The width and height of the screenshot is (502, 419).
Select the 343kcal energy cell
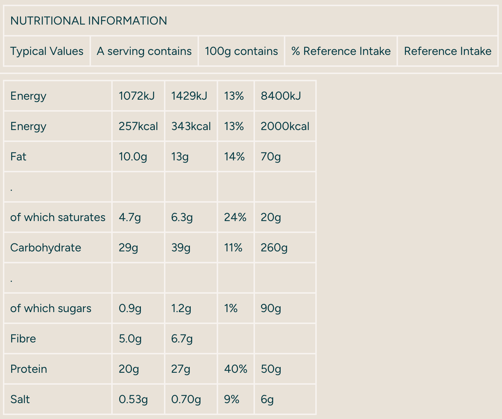click(x=191, y=126)
